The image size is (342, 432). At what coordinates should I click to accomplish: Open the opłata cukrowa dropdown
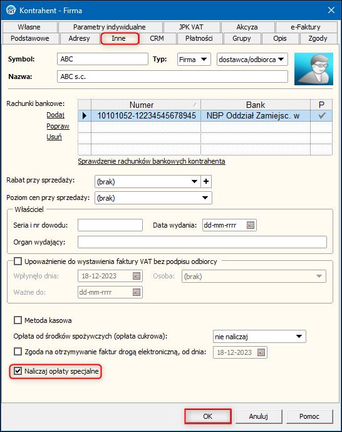tap(259, 337)
